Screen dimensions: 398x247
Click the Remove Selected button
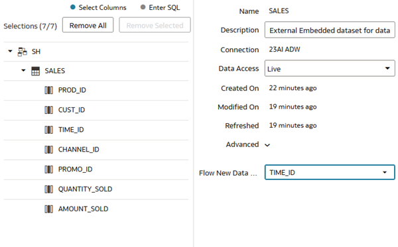click(x=155, y=25)
